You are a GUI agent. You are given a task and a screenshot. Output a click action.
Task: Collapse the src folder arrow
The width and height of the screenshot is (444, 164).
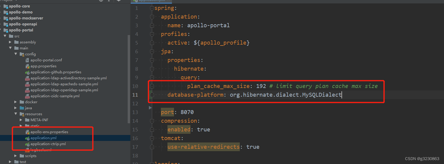pyautogui.click(x=5, y=36)
